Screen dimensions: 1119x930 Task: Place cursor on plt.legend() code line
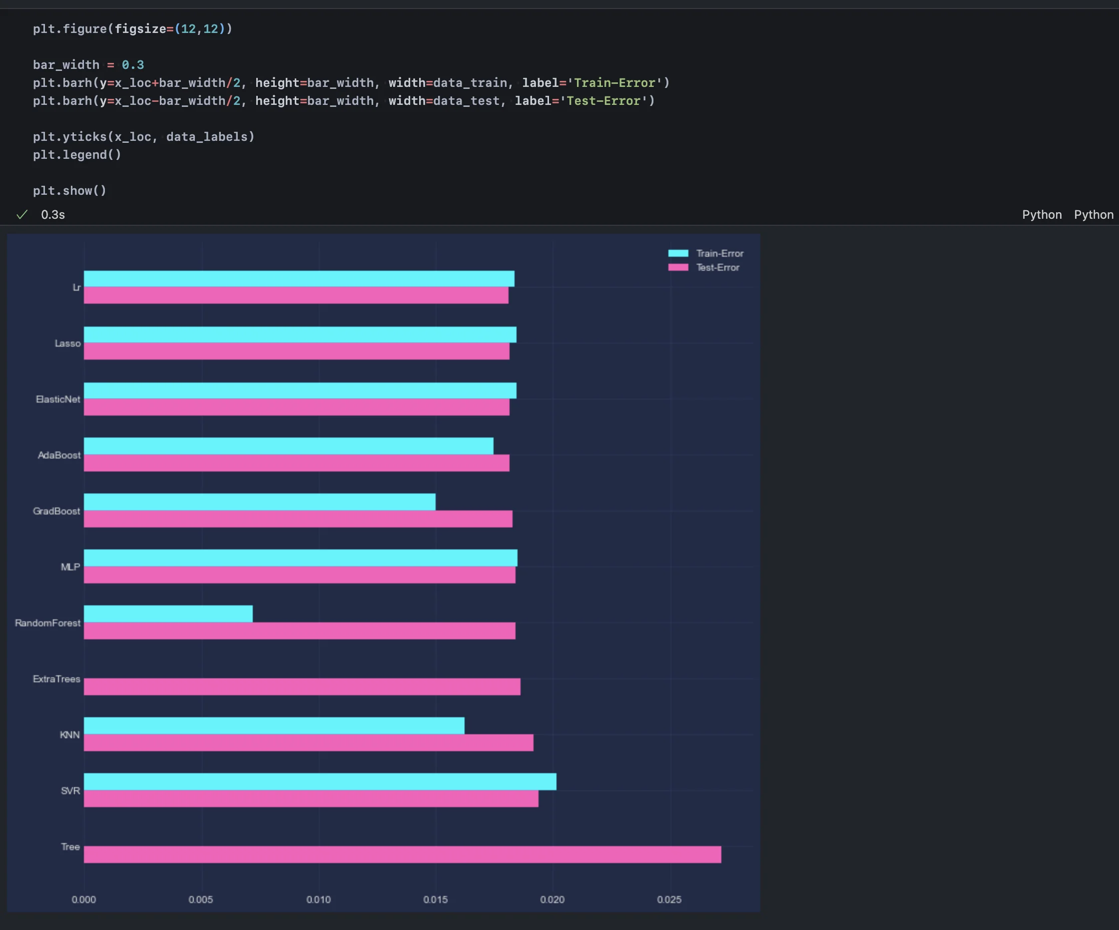pos(77,155)
